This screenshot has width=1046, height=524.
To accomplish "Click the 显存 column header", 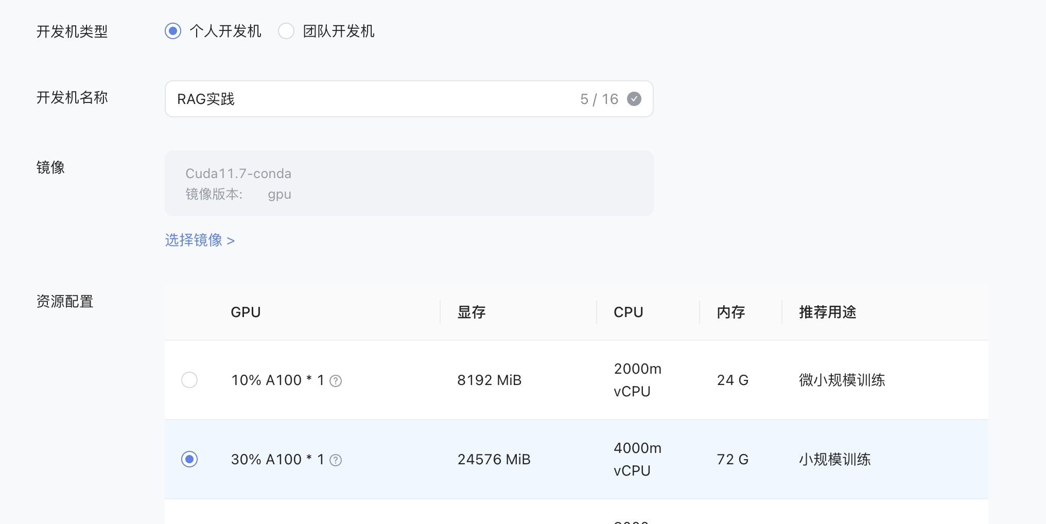I will pyautogui.click(x=472, y=312).
